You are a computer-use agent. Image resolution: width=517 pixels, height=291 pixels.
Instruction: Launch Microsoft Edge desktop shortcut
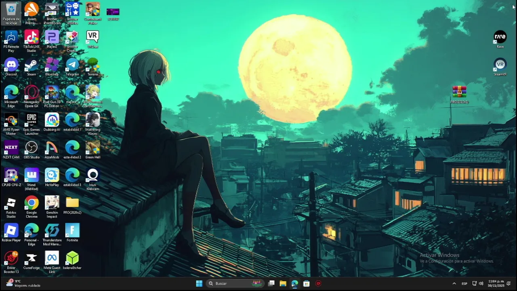point(11,96)
